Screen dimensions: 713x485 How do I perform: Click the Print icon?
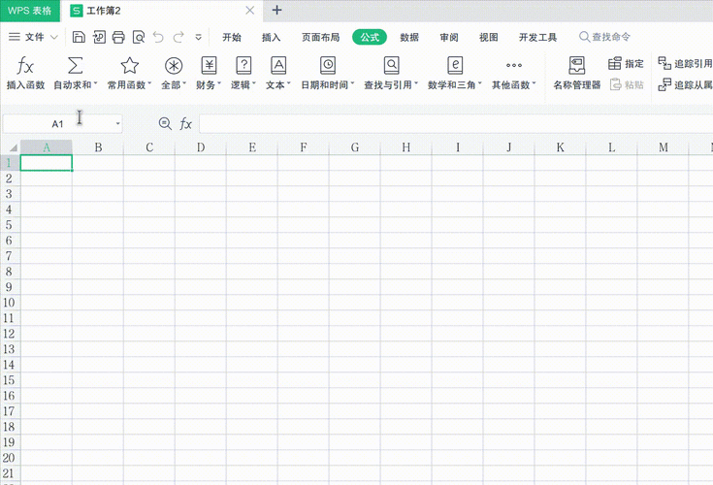click(118, 37)
